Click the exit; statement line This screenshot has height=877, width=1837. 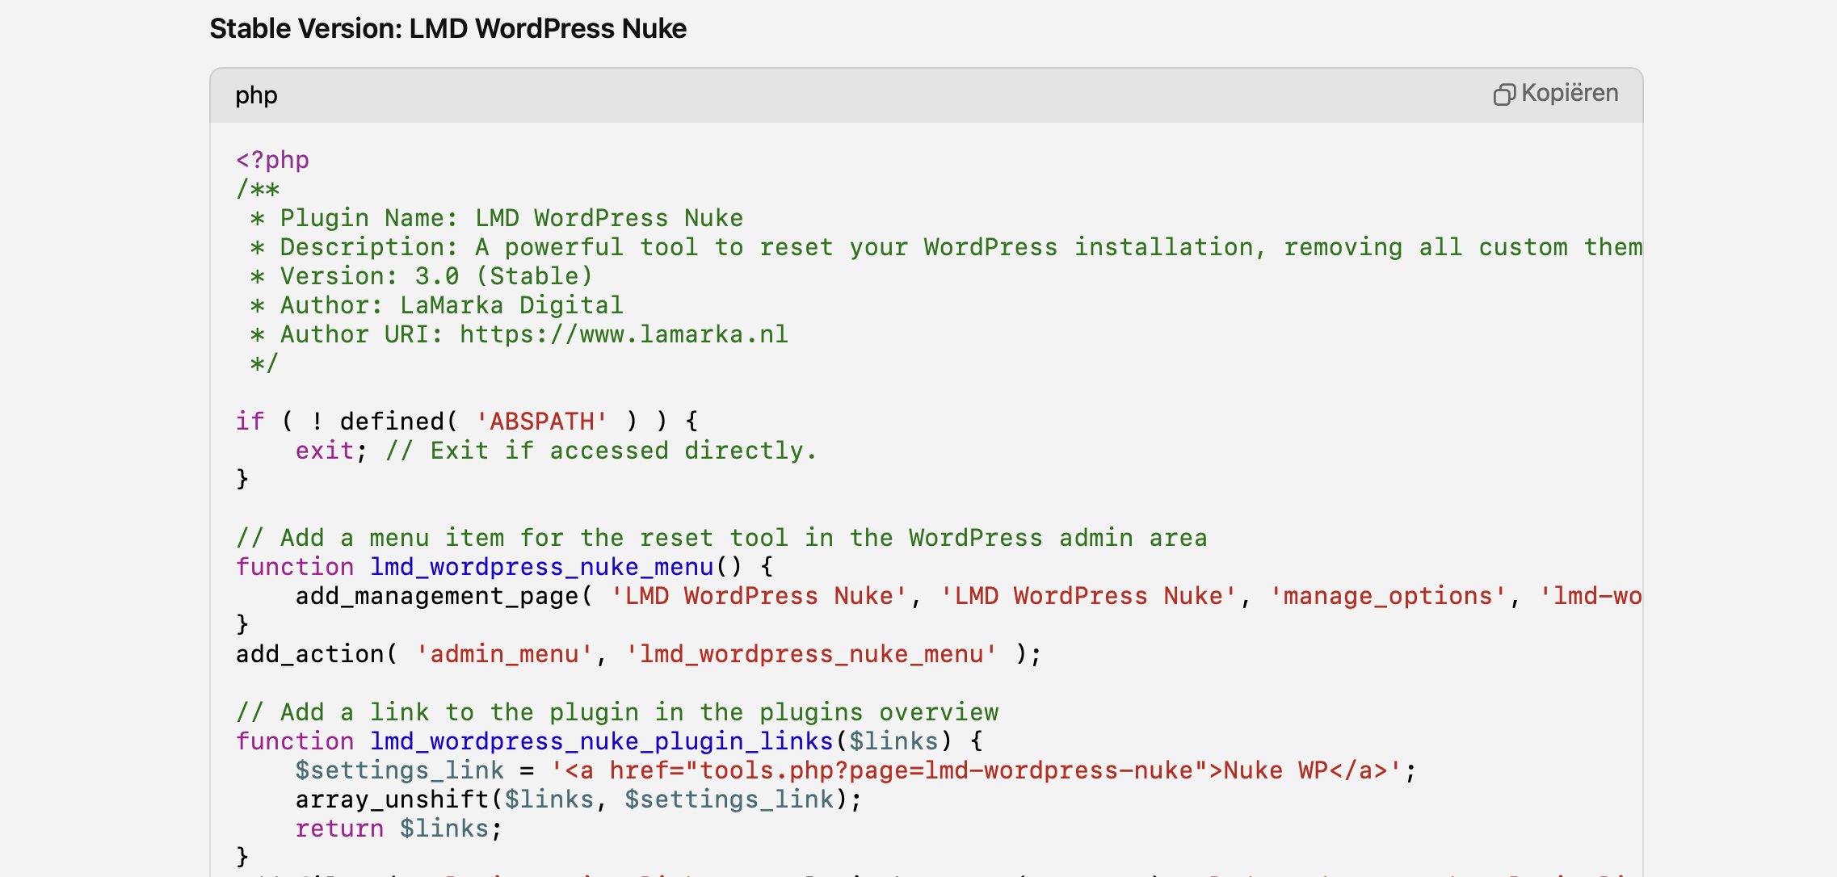click(557, 451)
